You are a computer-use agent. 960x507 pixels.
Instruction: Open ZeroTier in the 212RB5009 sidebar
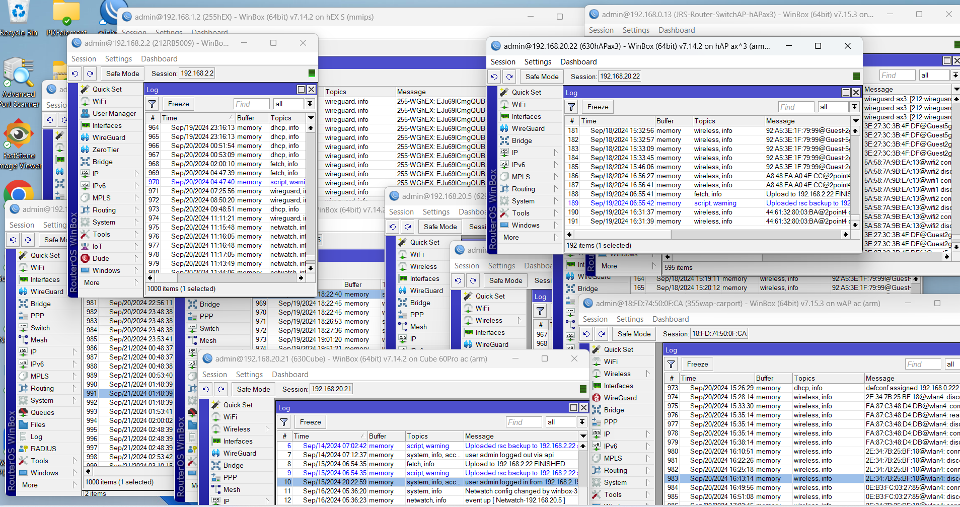coord(106,150)
